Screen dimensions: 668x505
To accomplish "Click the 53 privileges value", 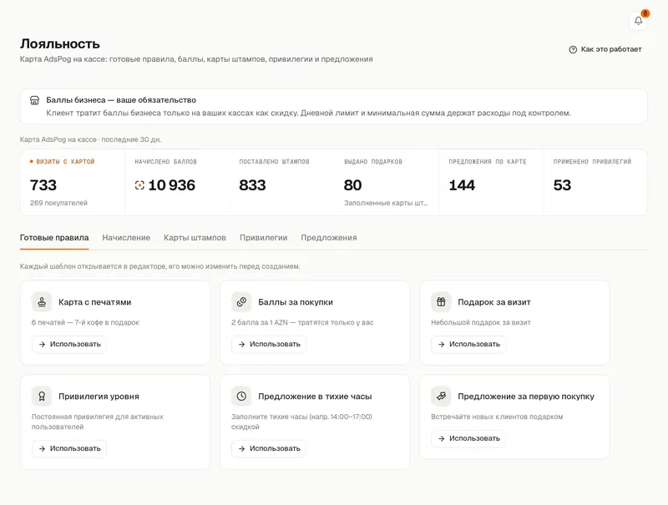I will (x=562, y=185).
